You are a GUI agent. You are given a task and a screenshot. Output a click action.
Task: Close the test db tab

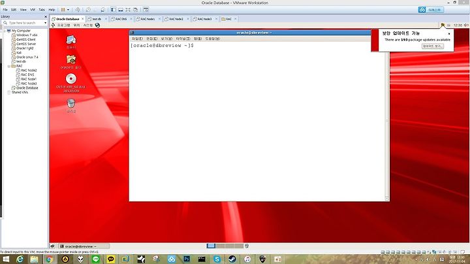click(x=106, y=19)
